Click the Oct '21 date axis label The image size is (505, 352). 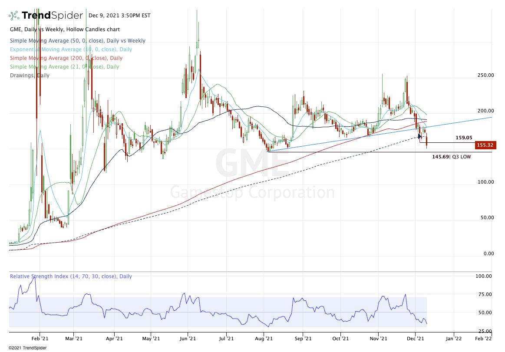(340, 339)
